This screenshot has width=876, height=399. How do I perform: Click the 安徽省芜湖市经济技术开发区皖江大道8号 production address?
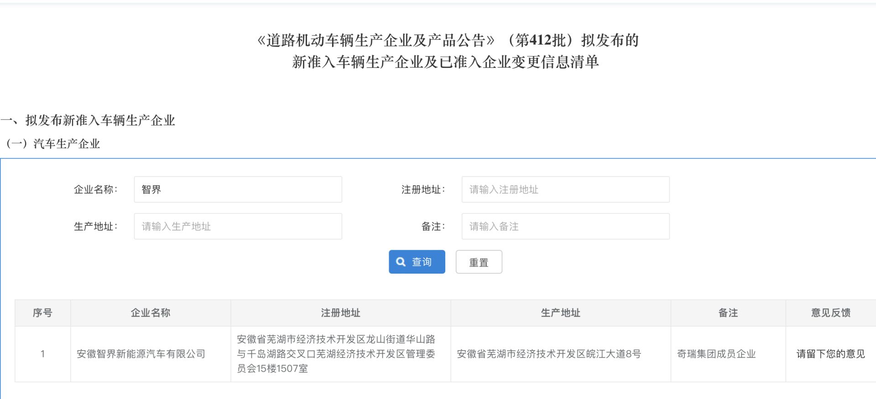click(549, 354)
